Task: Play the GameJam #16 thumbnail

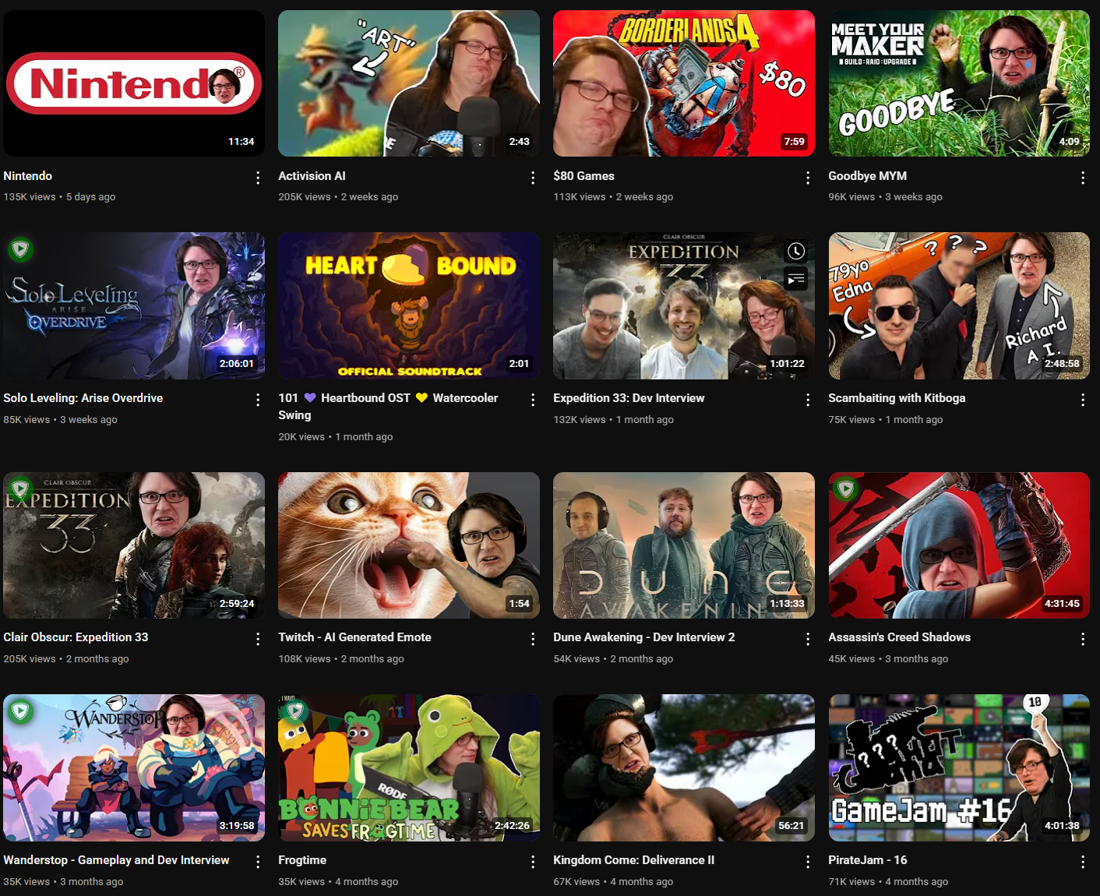Action: click(959, 767)
